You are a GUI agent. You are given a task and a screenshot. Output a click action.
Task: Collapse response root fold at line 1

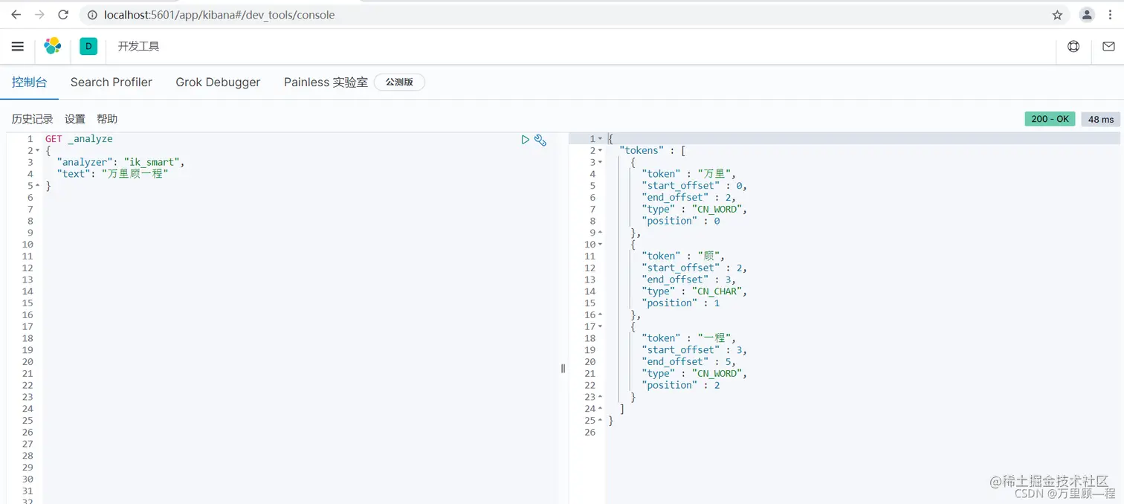click(600, 139)
